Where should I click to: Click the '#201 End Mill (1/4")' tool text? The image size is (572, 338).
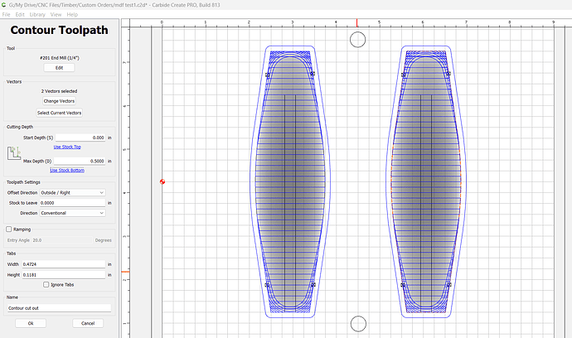click(59, 58)
